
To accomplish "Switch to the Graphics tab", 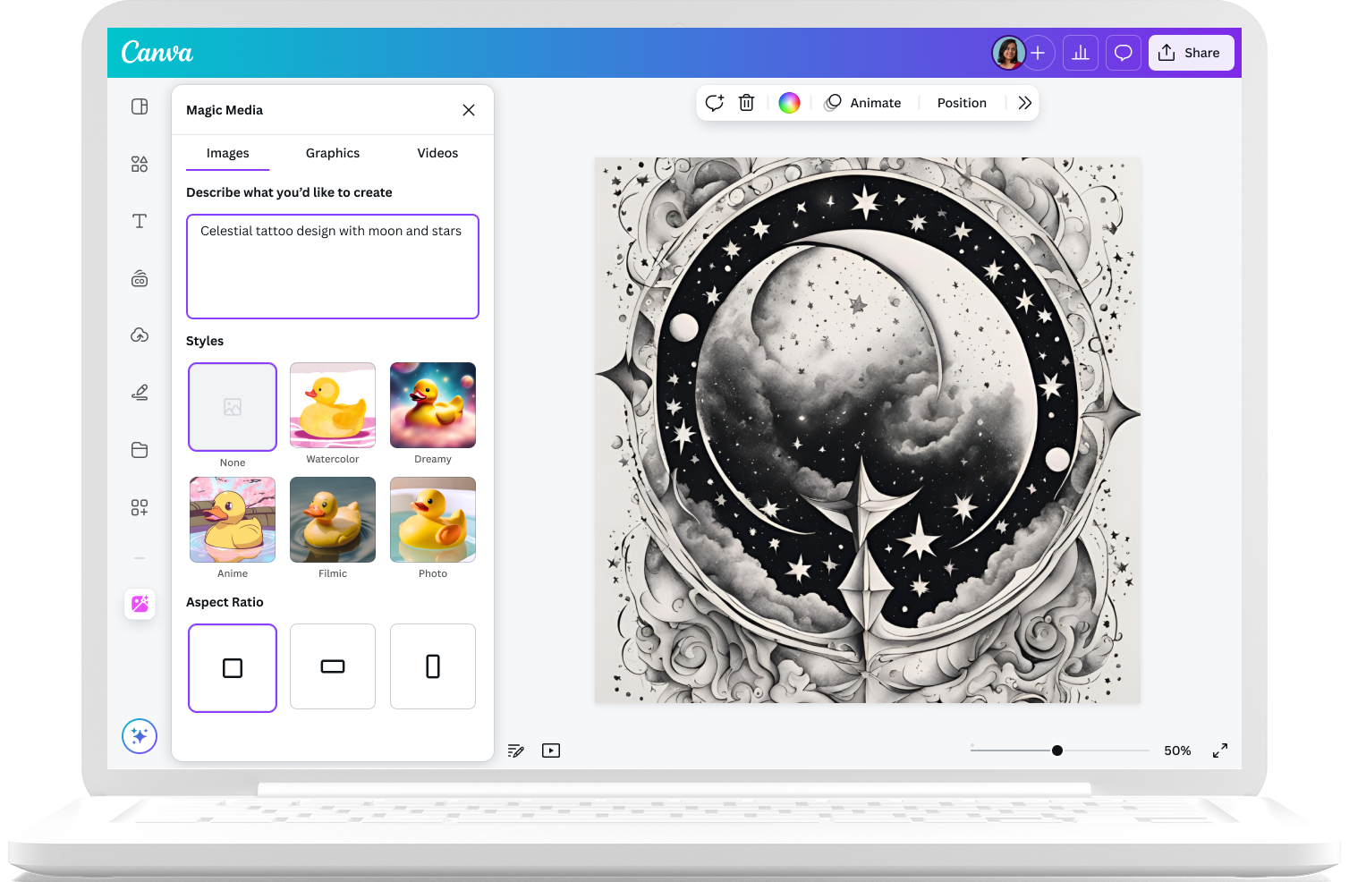I will tap(332, 153).
